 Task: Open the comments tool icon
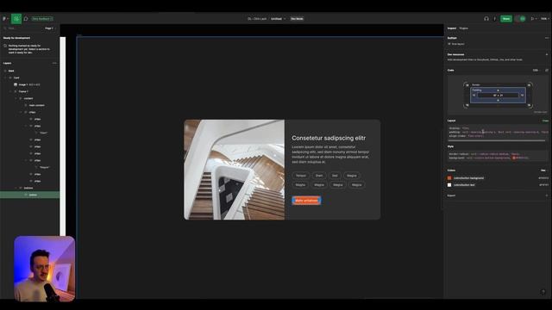26,19
